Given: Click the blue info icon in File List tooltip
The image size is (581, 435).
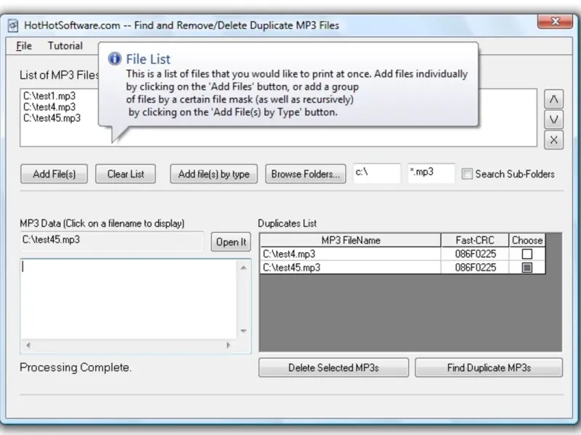Looking at the screenshot, I should pyautogui.click(x=115, y=59).
